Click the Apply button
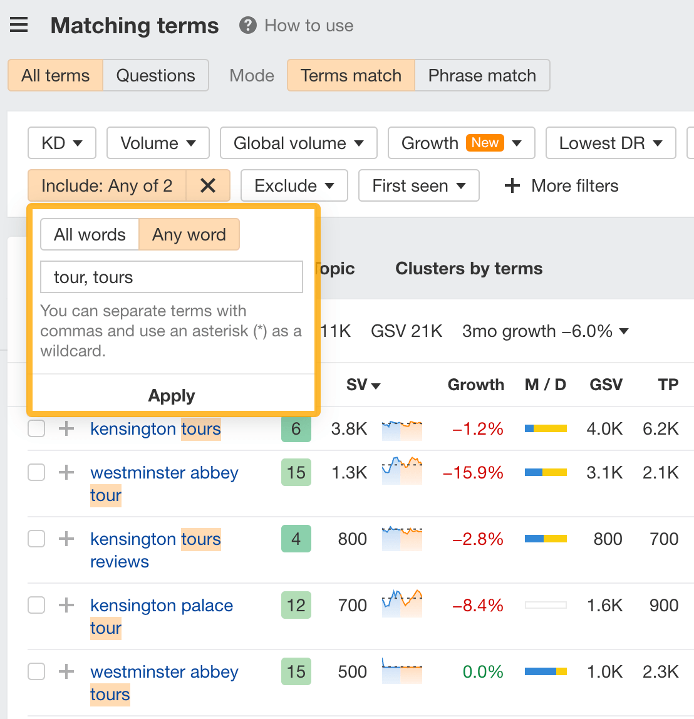 coord(172,395)
